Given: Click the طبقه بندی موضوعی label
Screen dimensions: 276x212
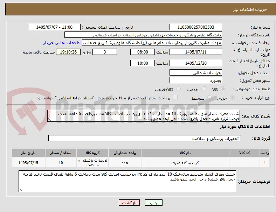Looking at the screenshot, I should 252,89.
